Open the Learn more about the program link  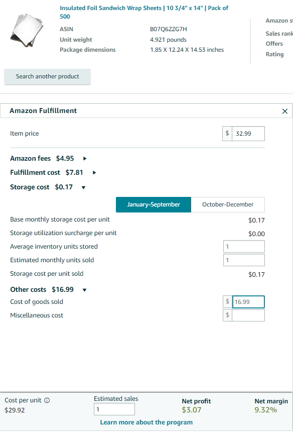[146, 422]
